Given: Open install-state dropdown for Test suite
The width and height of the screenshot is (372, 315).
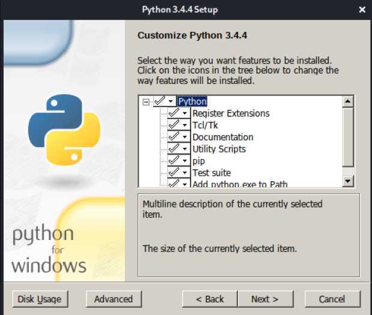Looking at the screenshot, I should [179, 172].
